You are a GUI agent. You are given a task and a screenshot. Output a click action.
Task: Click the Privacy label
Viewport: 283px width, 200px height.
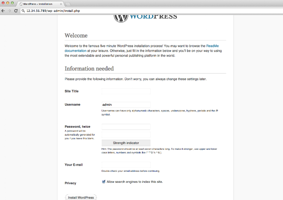(x=70, y=183)
